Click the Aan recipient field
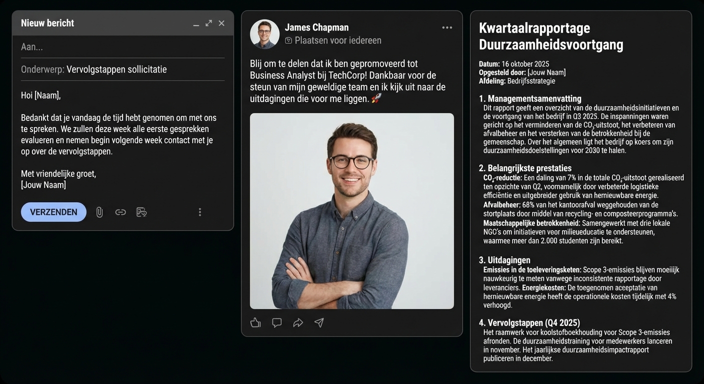The width and height of the screenshot is (704, 384). pyautogui.click(x=122, y=46)
